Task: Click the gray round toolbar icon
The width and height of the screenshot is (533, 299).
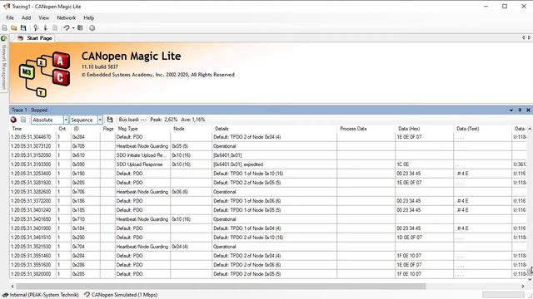Action: [92, 27]
